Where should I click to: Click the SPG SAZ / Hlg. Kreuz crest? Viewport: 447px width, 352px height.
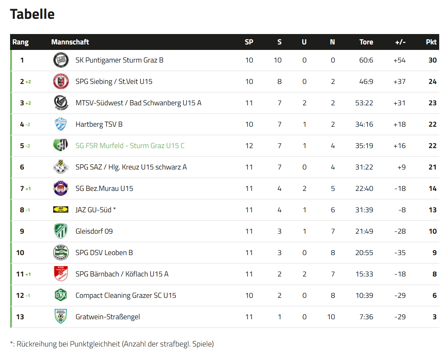[61, 167]
